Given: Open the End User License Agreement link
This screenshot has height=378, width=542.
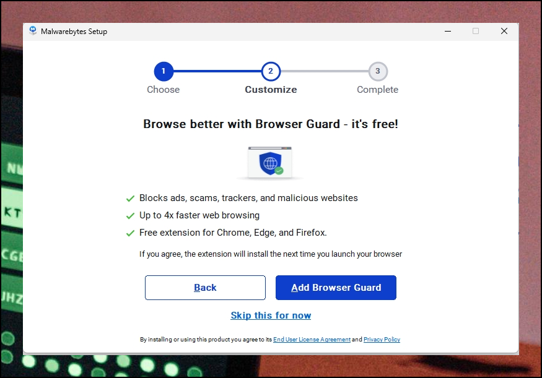Looking at the screenshot, I should [x=312, y=340].
